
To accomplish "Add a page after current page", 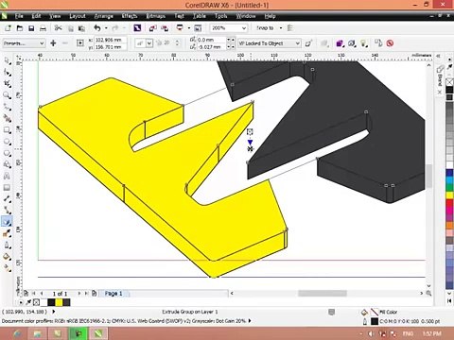I will pyautogui.click(x=94, y=294).
